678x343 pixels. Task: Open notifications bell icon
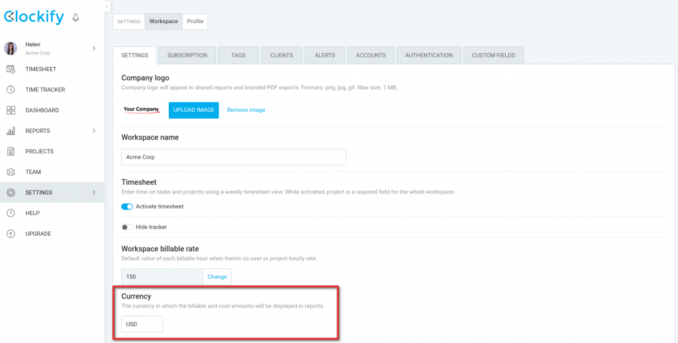(x=75, y=17)
